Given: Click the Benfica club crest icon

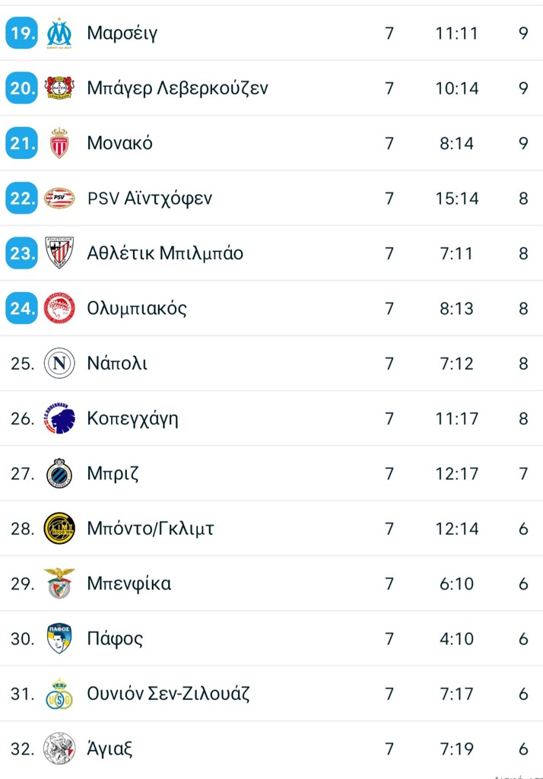Looking at the screenshot, I should click(59, 583).
